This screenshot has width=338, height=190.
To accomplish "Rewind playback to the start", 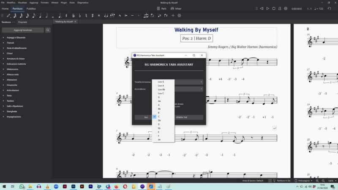I will 262,8.
